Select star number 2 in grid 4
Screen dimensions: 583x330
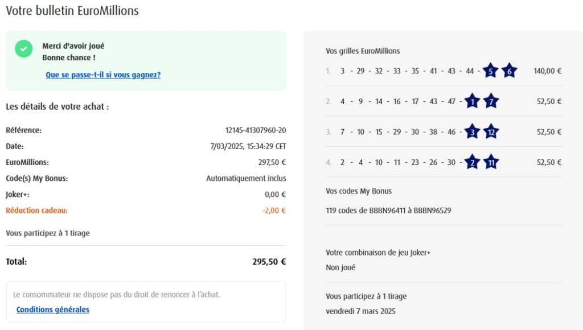pos(472,162)
